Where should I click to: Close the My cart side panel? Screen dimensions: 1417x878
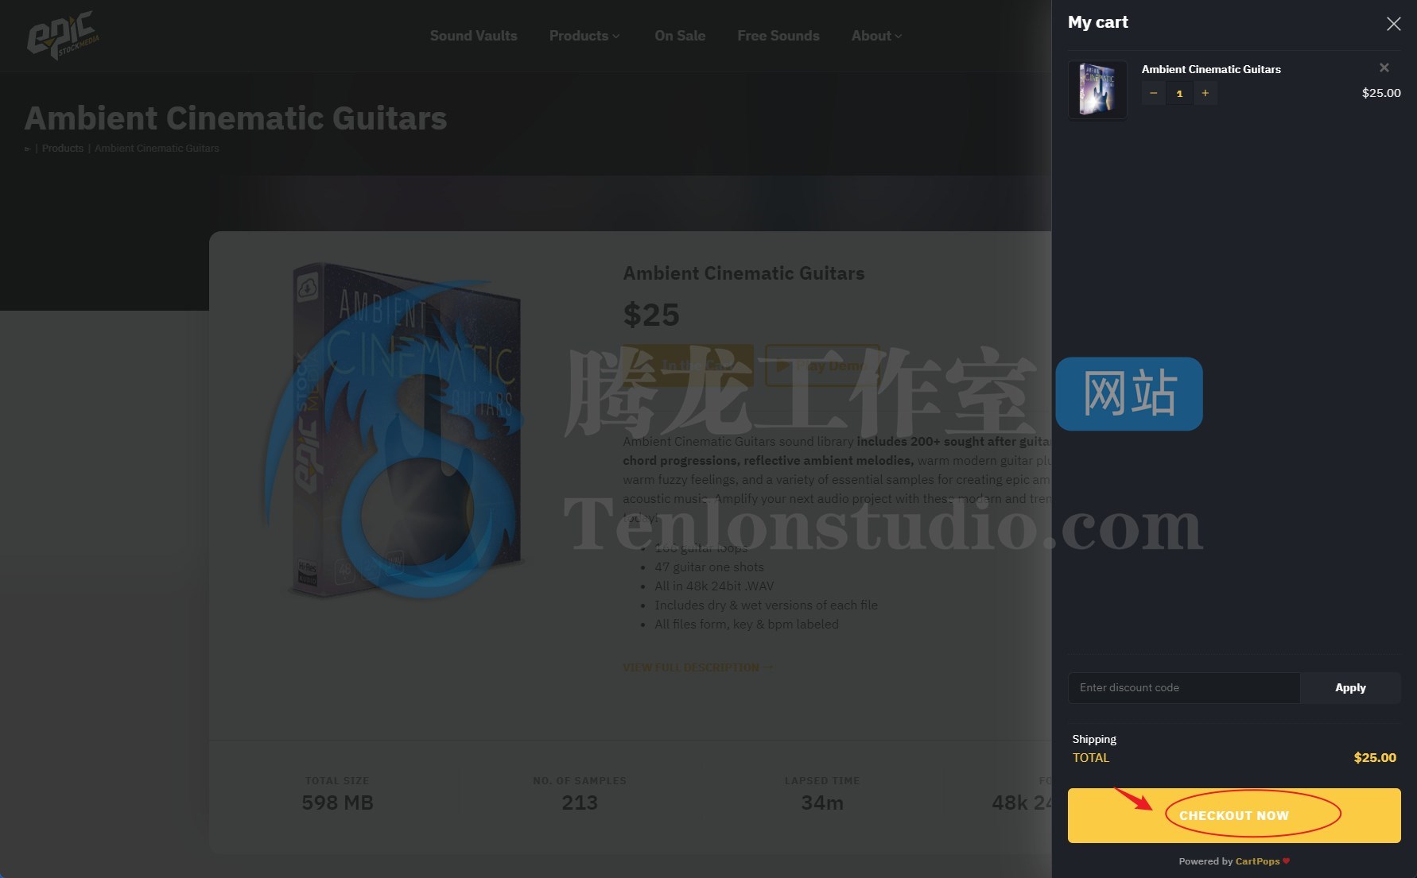(x=1393, y=24)
